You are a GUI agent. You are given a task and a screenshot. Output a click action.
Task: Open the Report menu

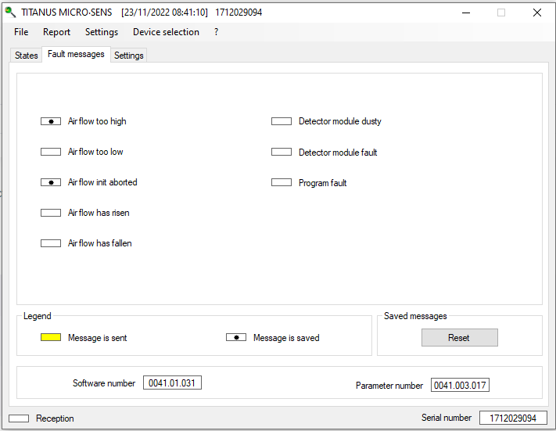tap(56, 32)
